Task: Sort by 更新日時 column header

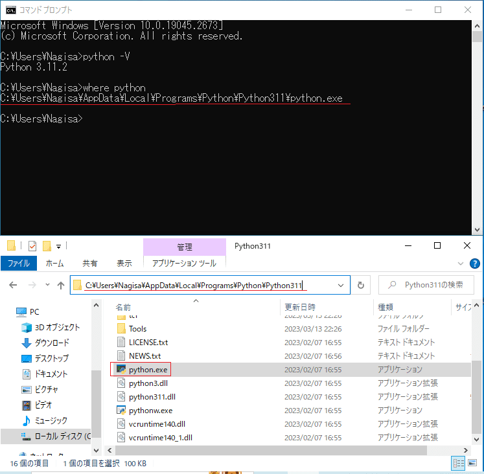Action: [x=300, y=307]
